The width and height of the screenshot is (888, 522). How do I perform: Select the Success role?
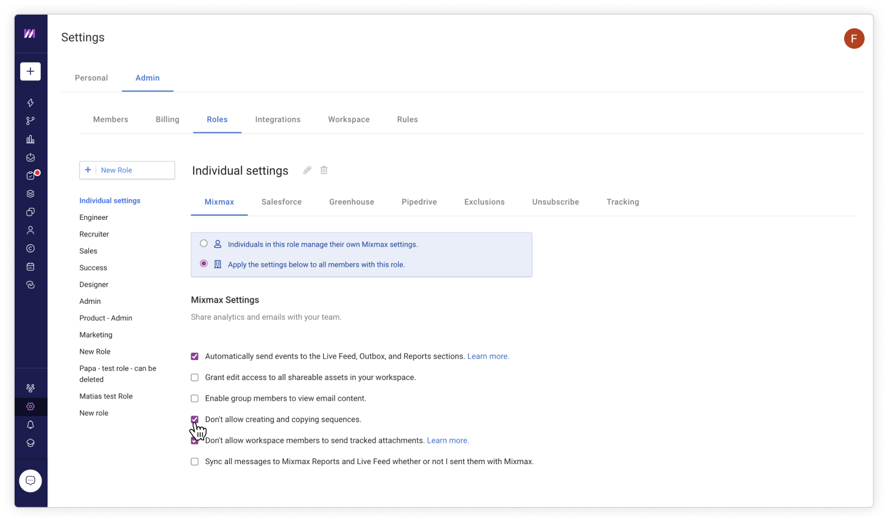click(93, 268)
